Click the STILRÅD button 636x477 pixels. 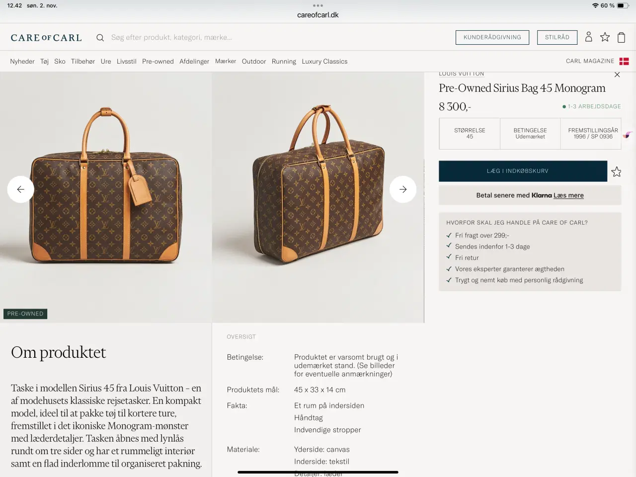[x=557, y=37]
